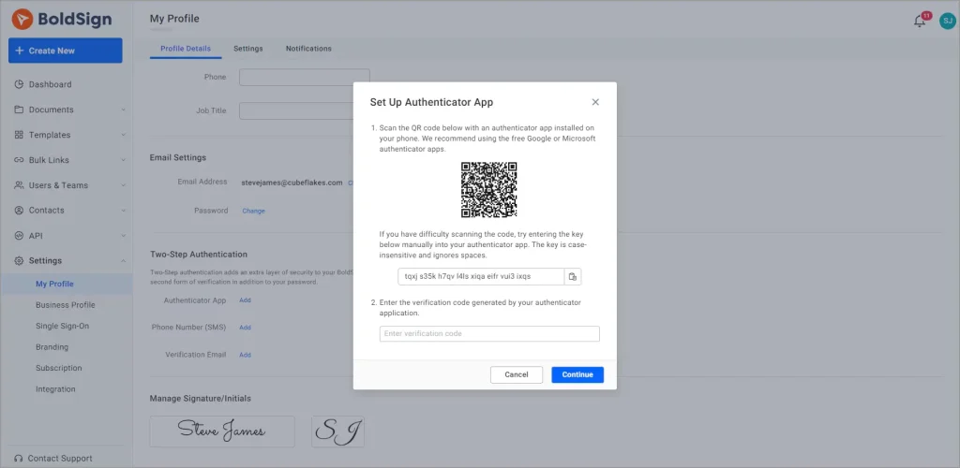Switch to the Notifications tab
The height and width of the screenshot is (468, 960).
click(308, 49)
